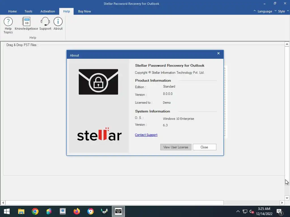The image size is (290, 217).
Task: Click the taskbar drive app with blue disc
Action: [63, 211]
